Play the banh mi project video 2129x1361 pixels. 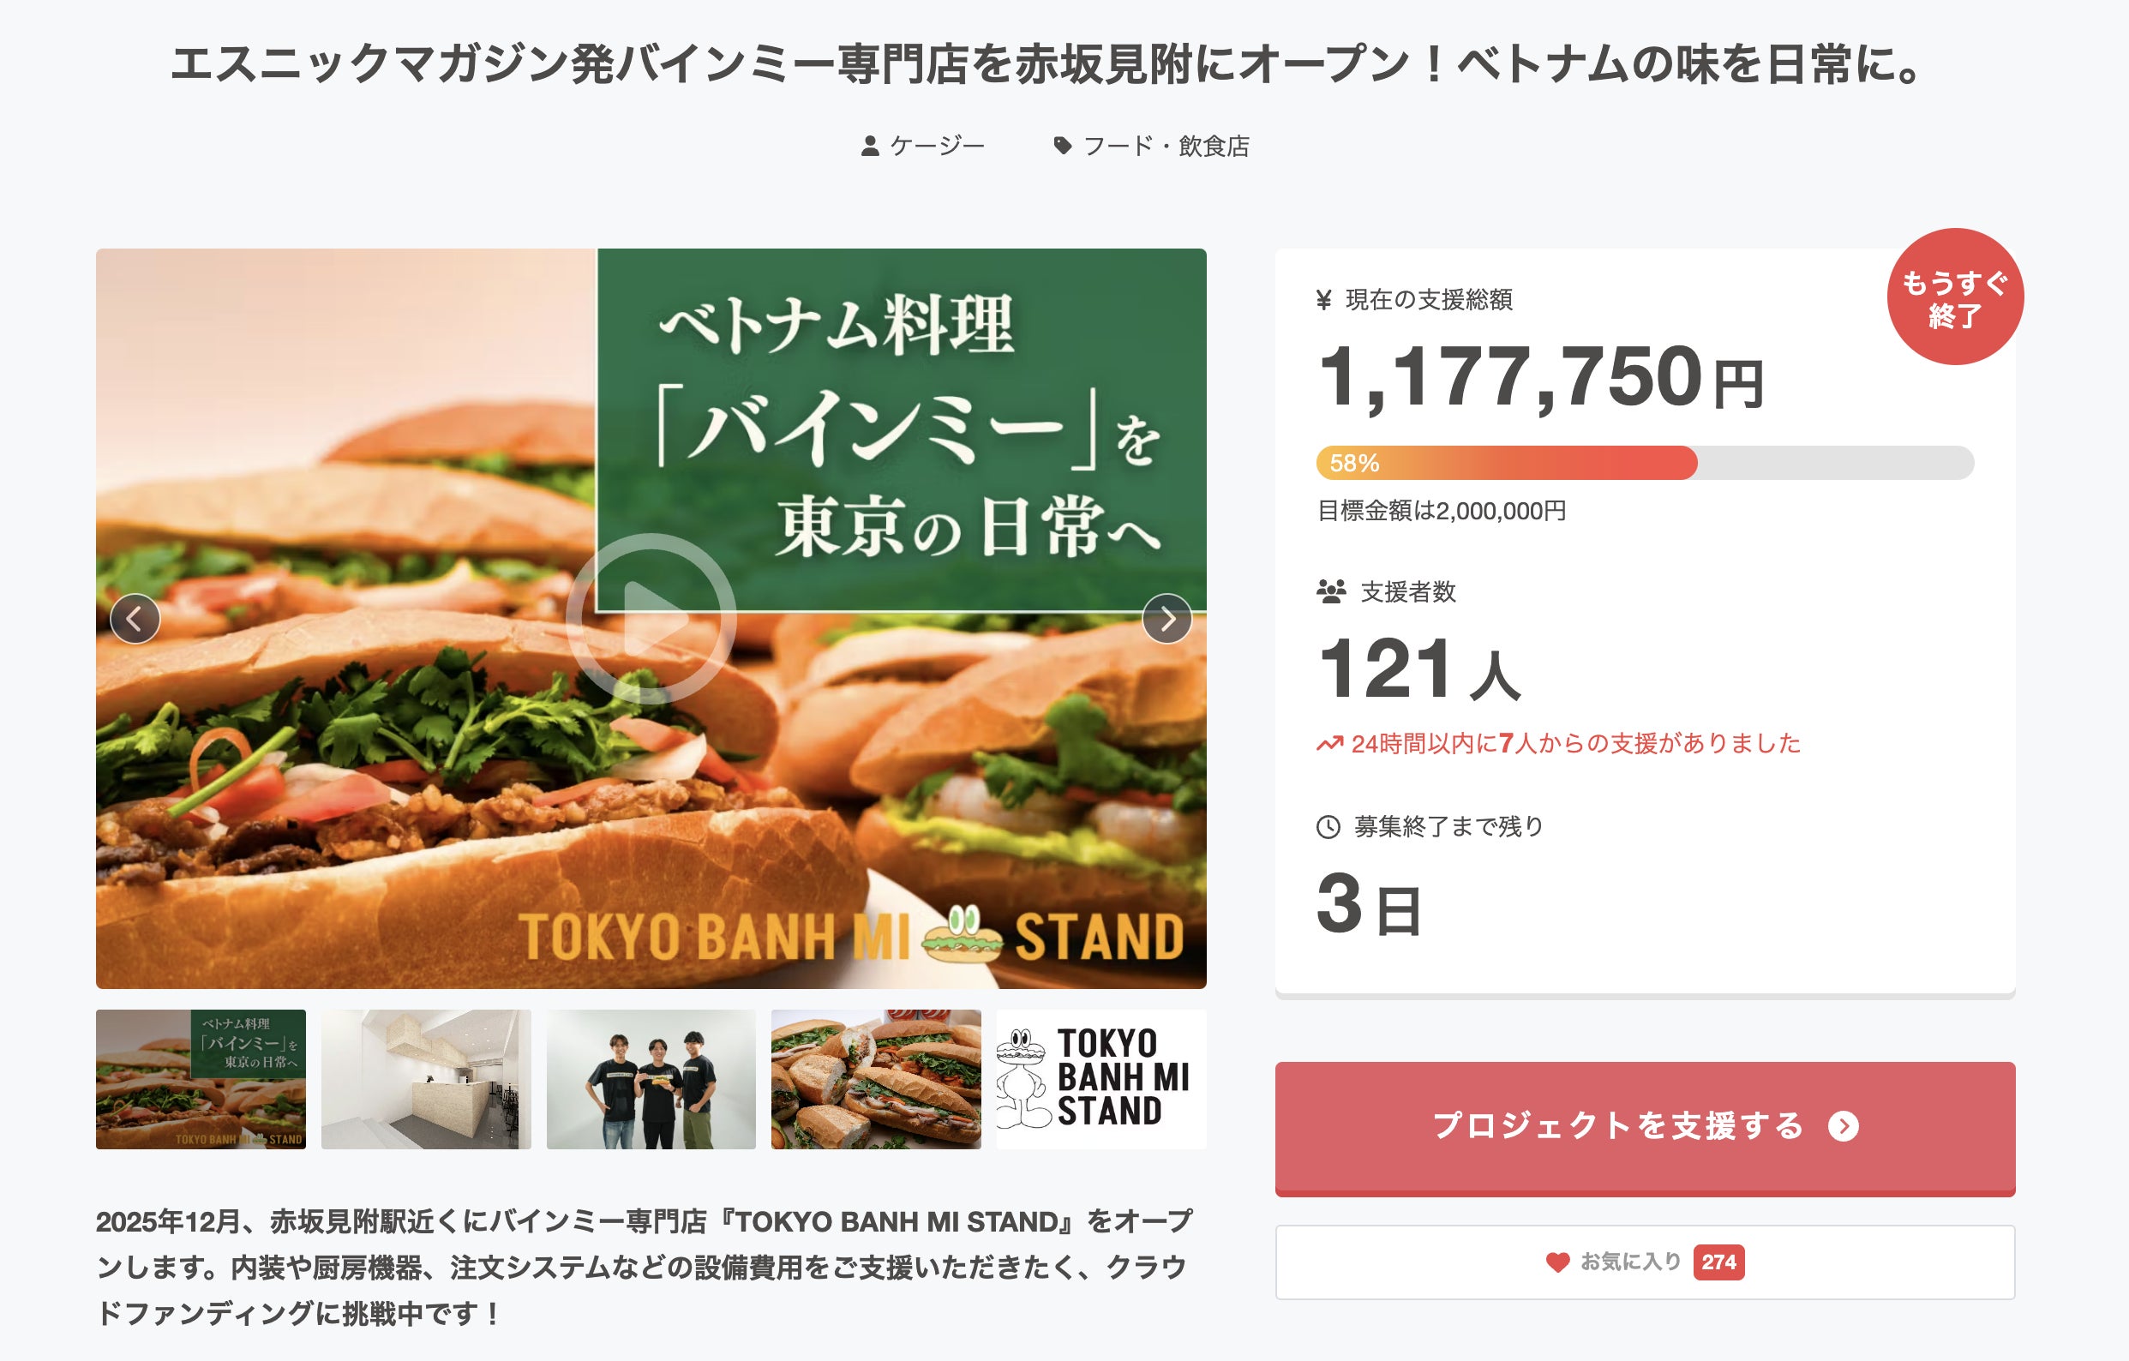(651, 618)
